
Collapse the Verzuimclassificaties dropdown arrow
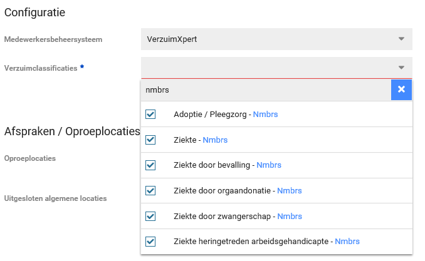coord(401,68)
